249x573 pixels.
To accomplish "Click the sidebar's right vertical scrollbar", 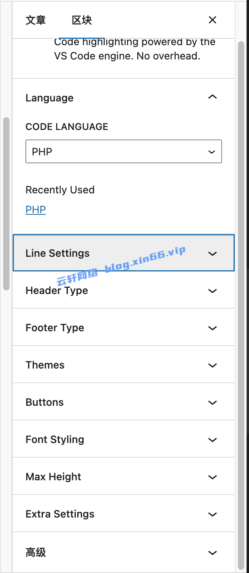I will point(241,305).
